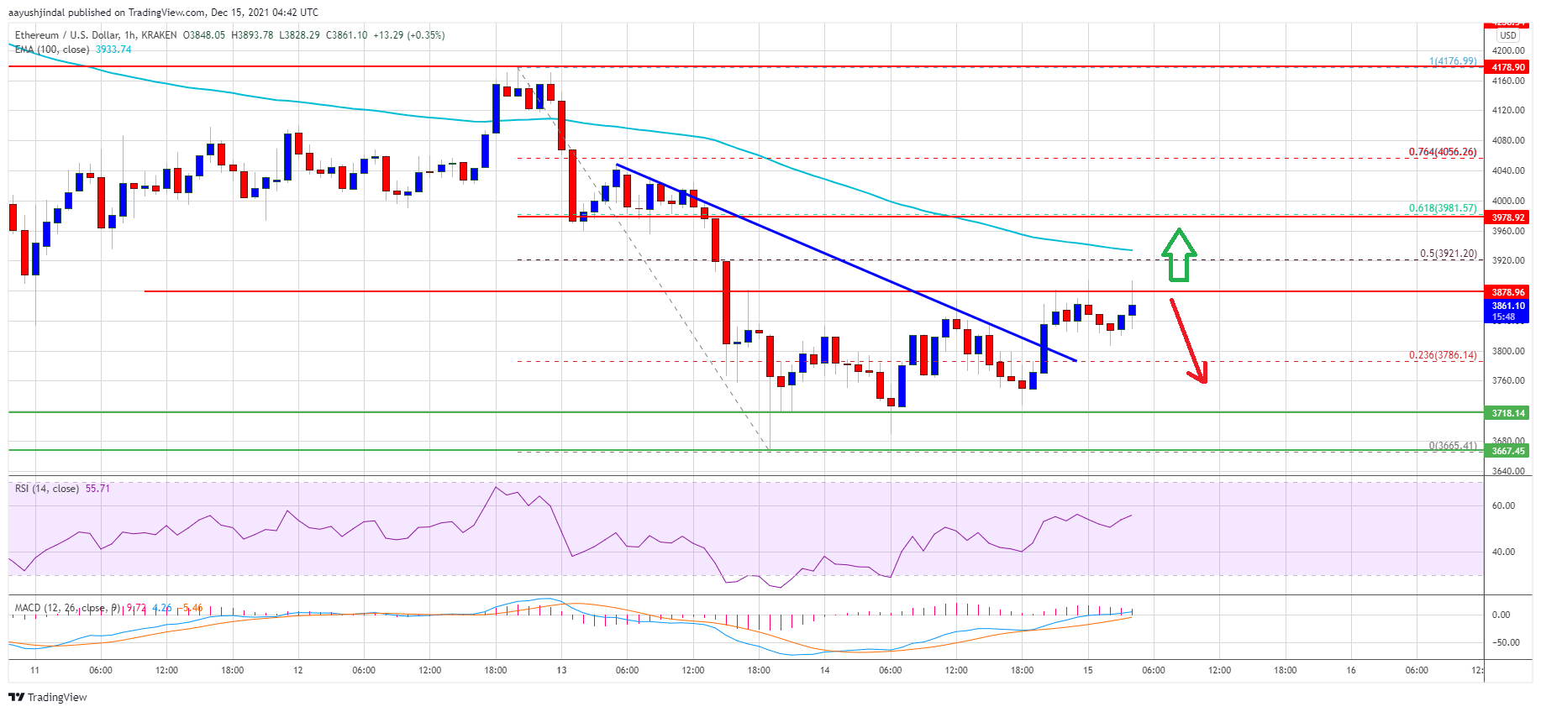
Task: Click the 3978.92 red price label
Action: [1508, 217]
